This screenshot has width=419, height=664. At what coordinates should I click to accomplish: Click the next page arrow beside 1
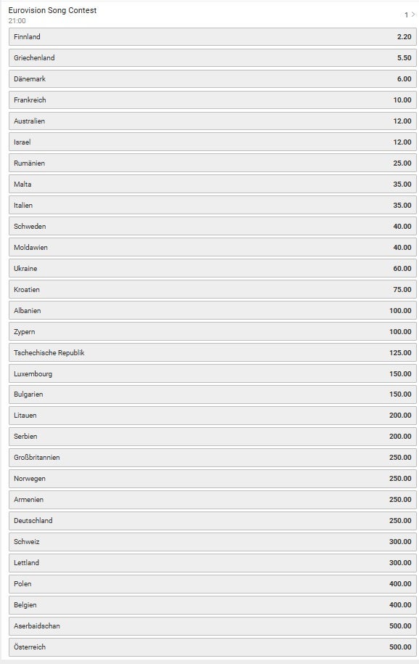pos(413,15)
